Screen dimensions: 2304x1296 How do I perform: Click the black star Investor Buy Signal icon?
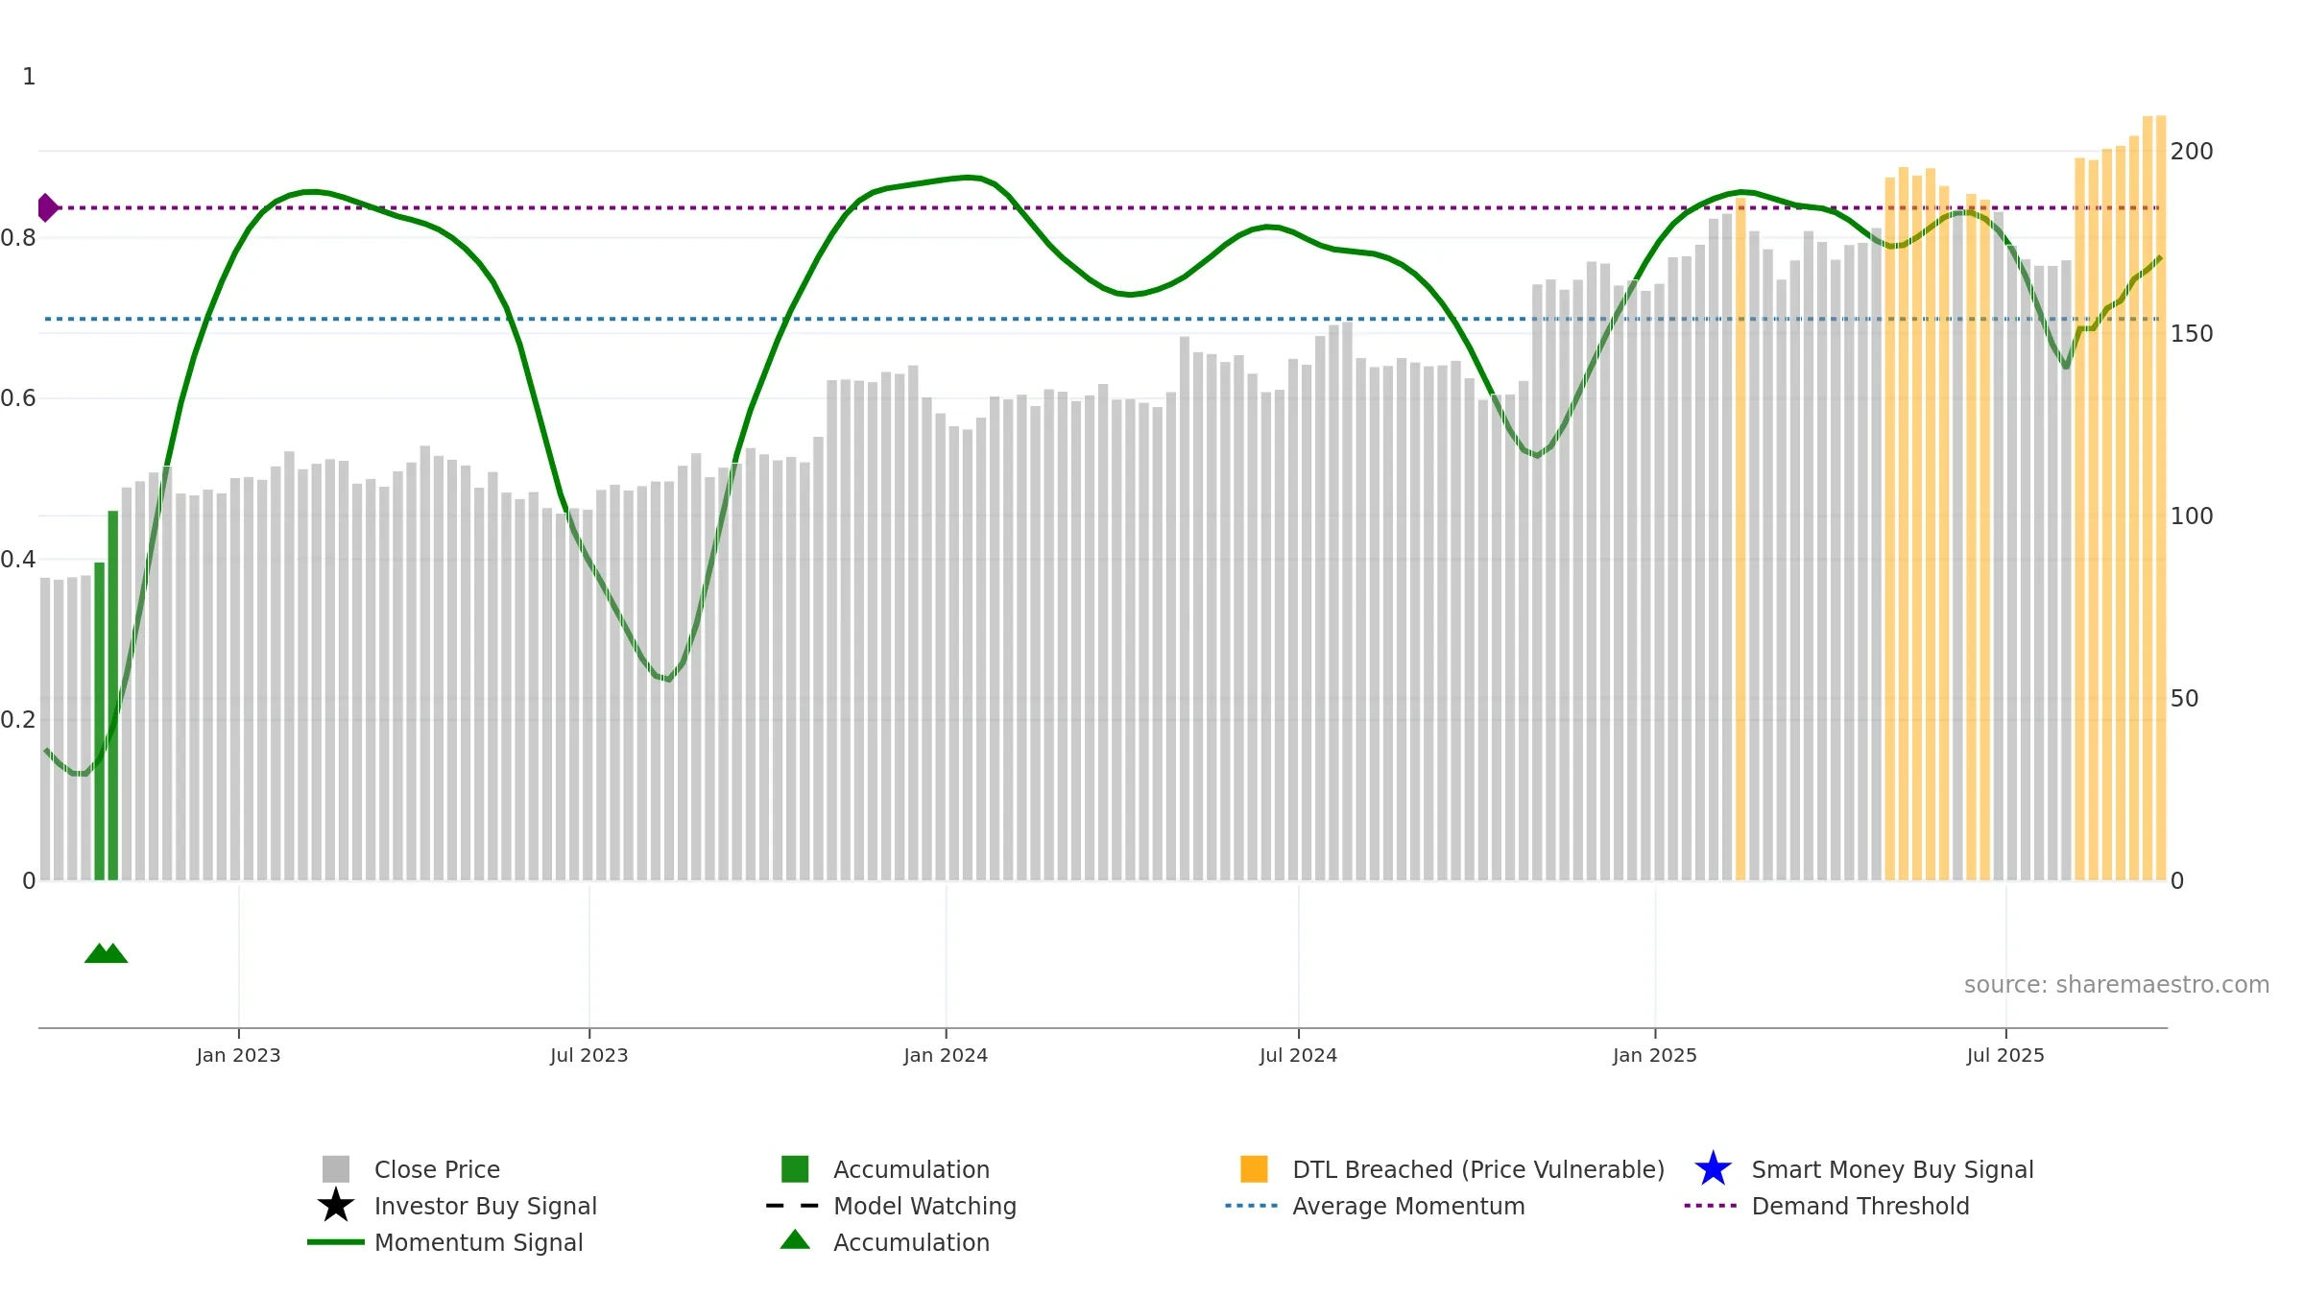[336, 1206]
